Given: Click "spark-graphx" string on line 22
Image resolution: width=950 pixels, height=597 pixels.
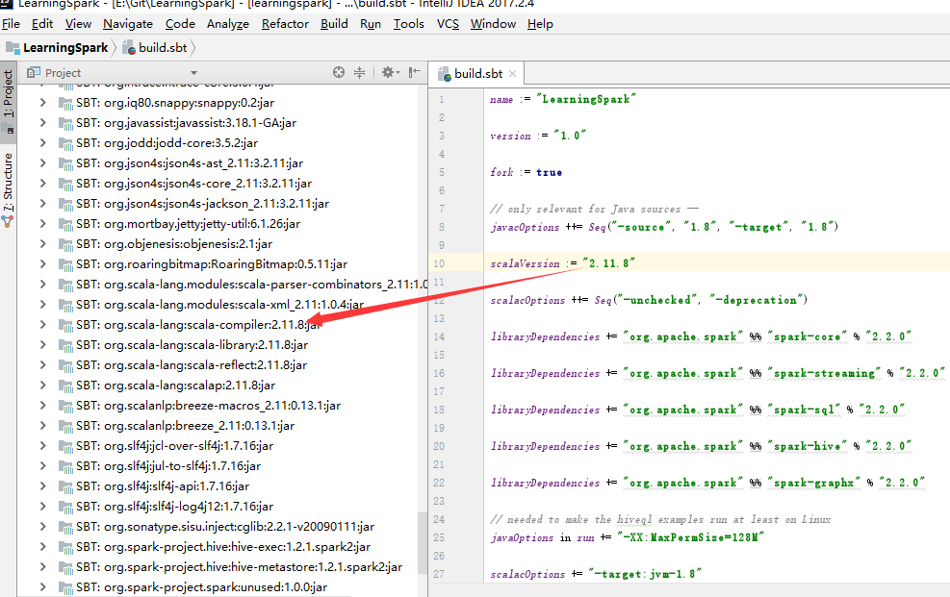Looking at the screenshot, I should [813, 483].
